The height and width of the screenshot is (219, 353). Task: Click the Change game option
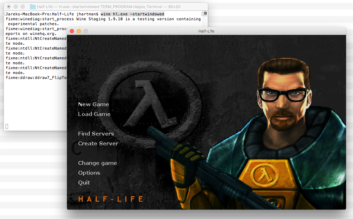point(97,163)
